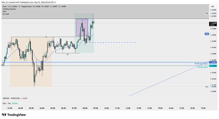
Task: Select the EMA indicator label in legend
Action: point(4,12)
